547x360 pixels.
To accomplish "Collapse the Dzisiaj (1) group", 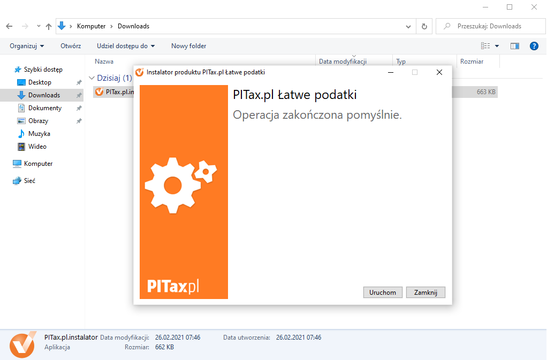I will pyautogui.click(x=92, y=78).
